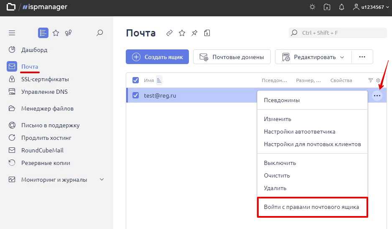This screenshot has height=229, width=392.
Task: Collapse the sidebar with hamburger icon
Action: pyautogui.click(x=12, y=33)
